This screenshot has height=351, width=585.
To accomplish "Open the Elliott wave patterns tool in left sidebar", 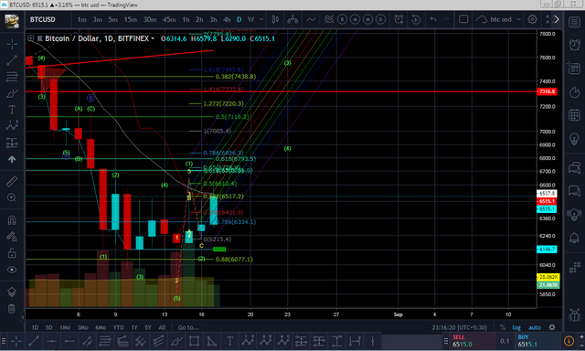I will (12, 126).
